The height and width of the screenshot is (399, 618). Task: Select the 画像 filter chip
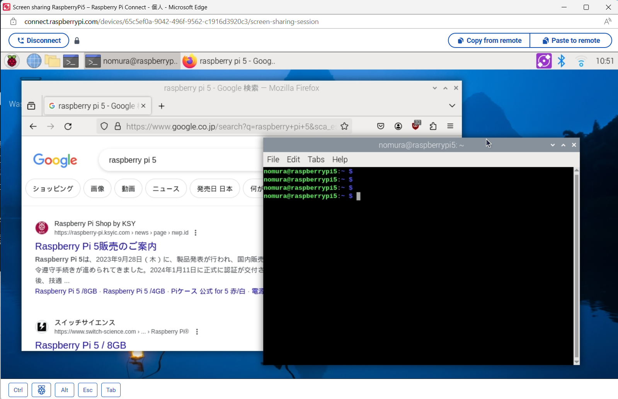pyautogui.click(x=97, y=188)
